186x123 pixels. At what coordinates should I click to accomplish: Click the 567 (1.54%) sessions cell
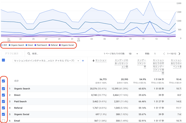tap(100, 121)
